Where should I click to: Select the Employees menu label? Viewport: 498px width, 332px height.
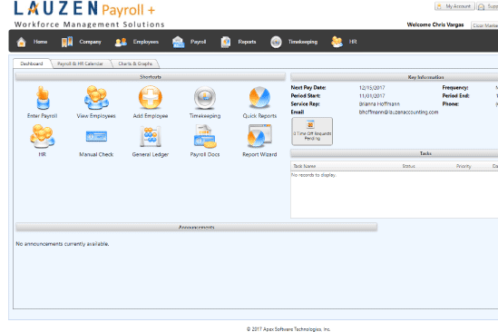click(146, 42)
